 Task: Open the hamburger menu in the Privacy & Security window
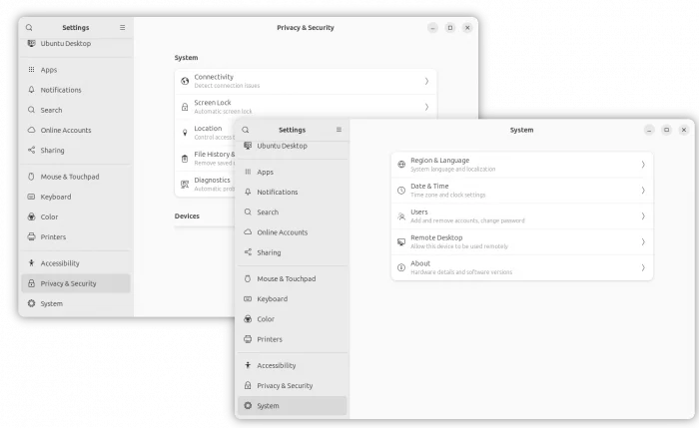123,28
